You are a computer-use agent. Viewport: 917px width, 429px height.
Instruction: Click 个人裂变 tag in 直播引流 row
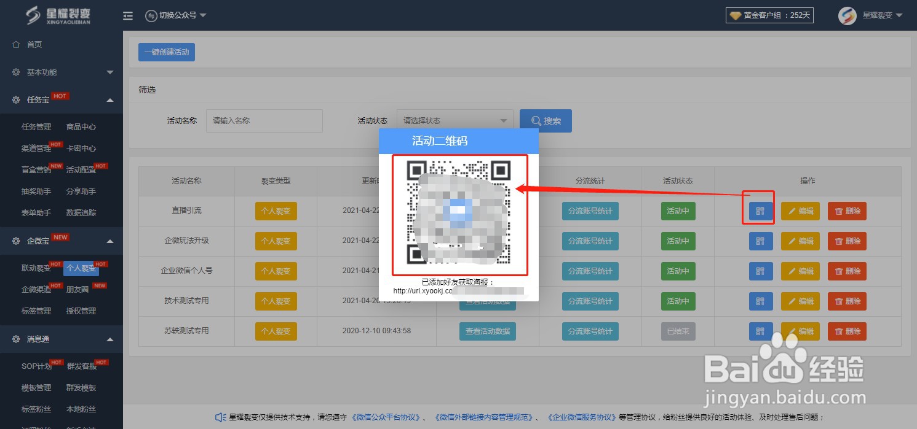click(276, 211)
